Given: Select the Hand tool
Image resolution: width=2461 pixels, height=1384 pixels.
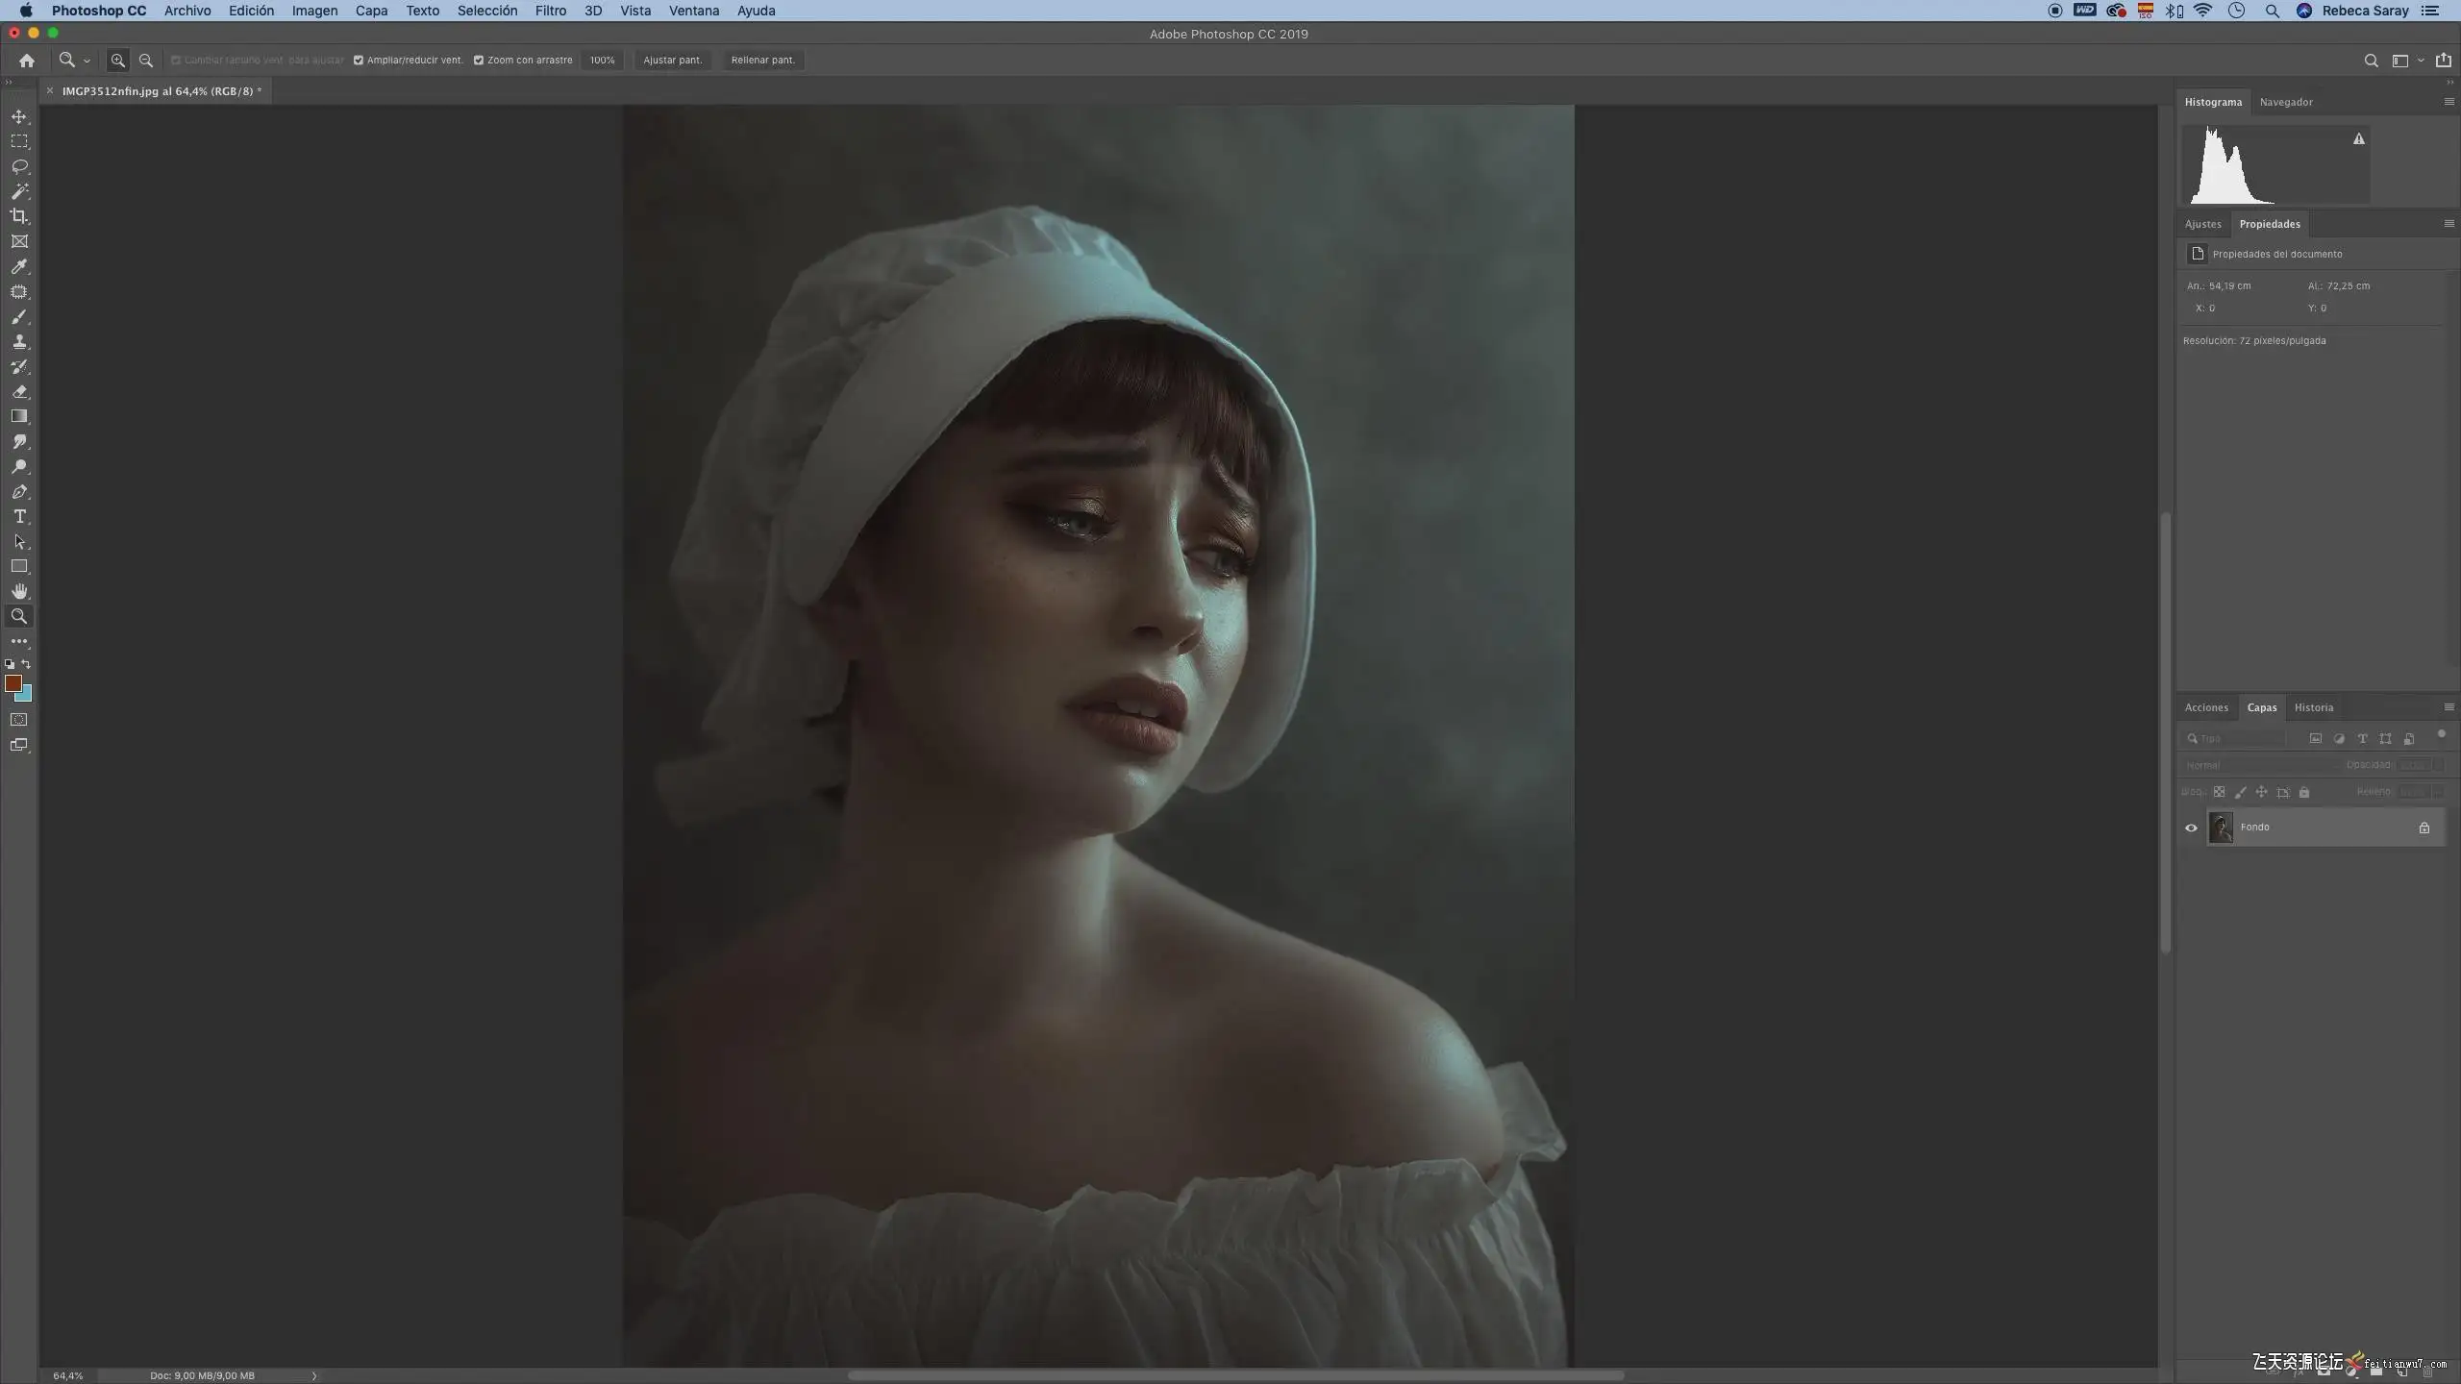Looking at the screenshot, I should pyautogui.click(x=19, y=591).
